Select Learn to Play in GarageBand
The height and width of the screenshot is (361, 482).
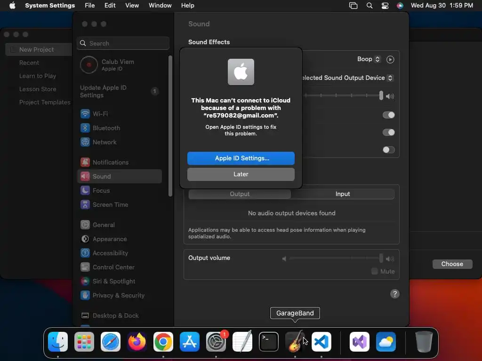pyautogui.click(x=38, y=76)
